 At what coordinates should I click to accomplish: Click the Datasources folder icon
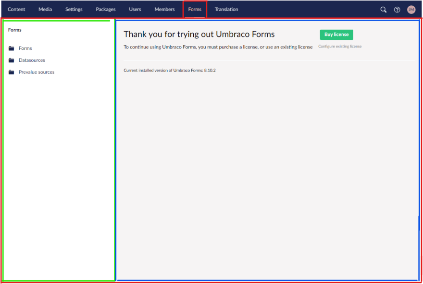12,60
